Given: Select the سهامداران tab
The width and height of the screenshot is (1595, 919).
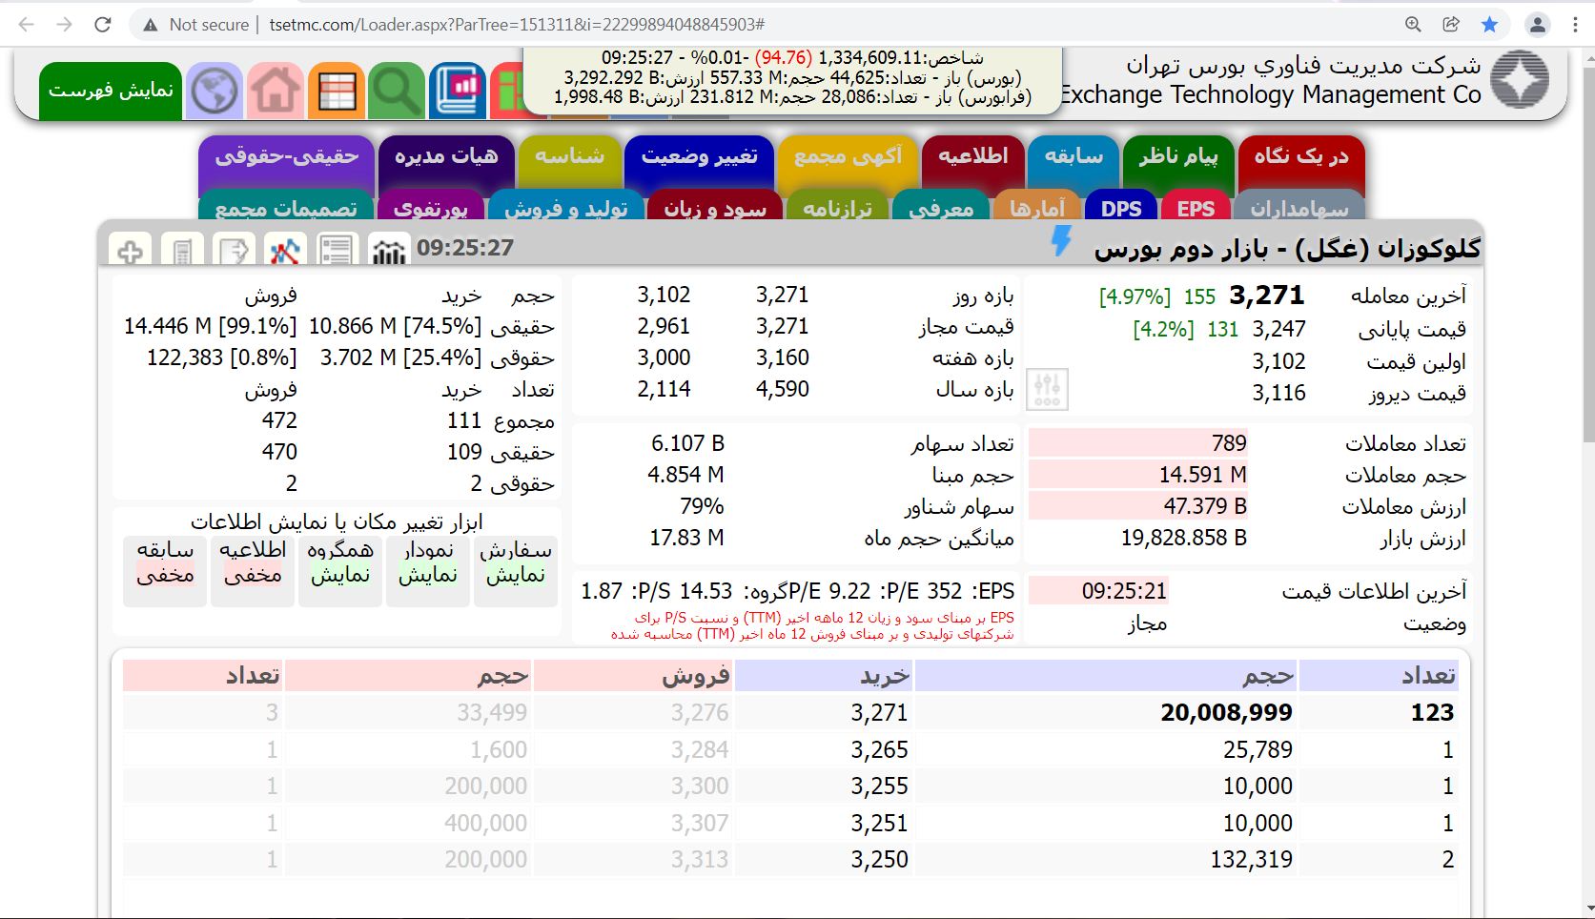Looking at the screenshot, I should coord(1298,206).
